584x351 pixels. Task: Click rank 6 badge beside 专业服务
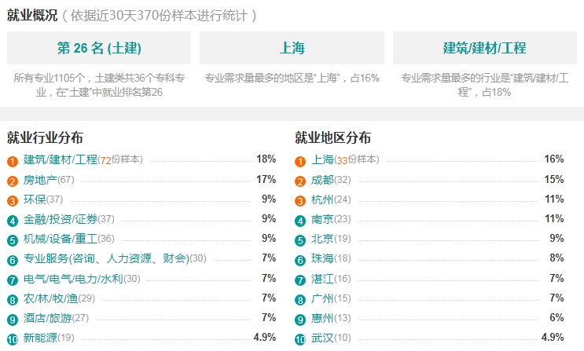point(13,260)
